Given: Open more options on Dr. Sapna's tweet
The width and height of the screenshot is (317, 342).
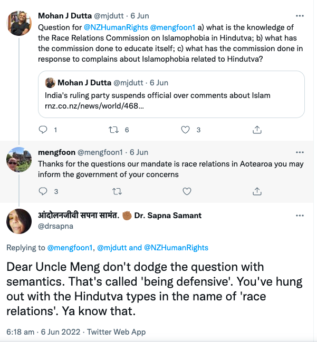Looking at the screenshot, I should 300,216.
